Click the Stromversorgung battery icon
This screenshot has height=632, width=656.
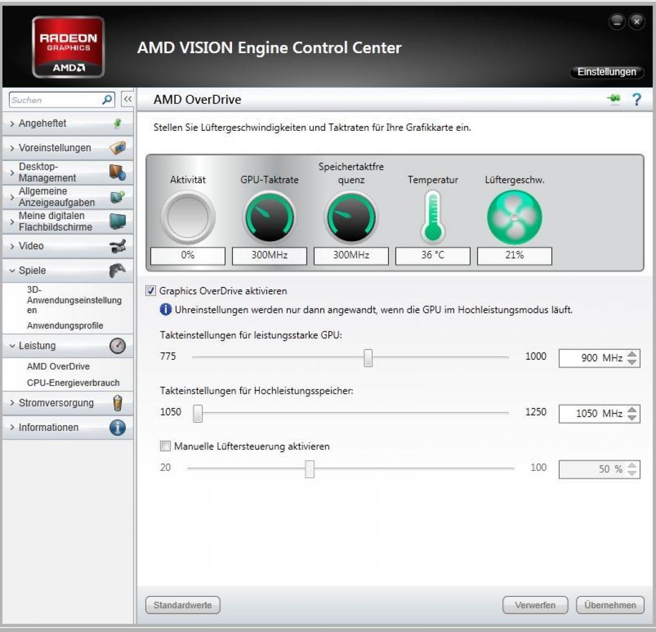pos(117,402)
